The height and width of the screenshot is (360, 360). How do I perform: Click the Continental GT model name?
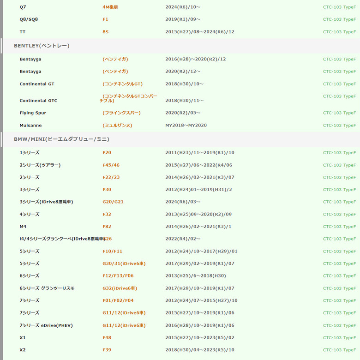tap(37, 84)
